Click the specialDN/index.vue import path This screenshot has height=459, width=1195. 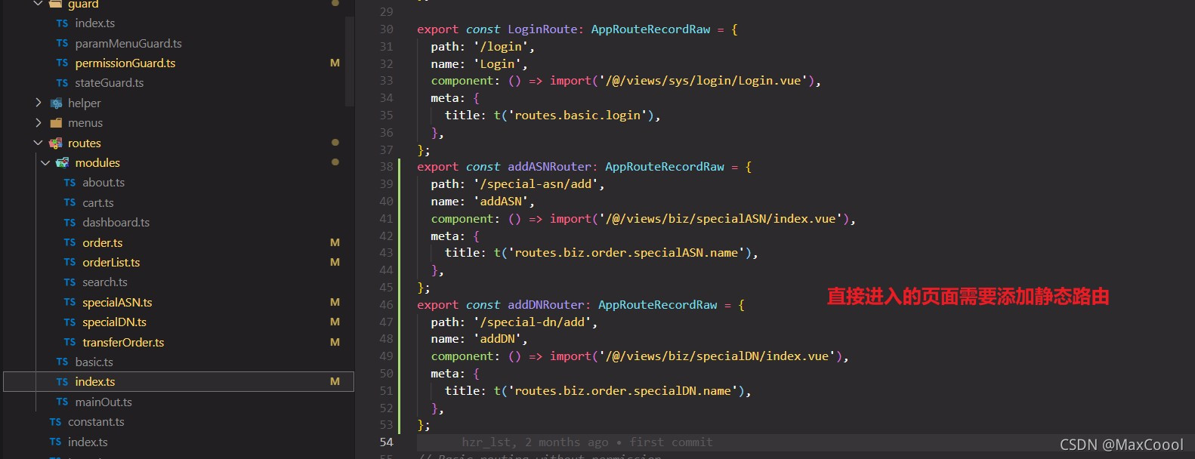point(717,356)
